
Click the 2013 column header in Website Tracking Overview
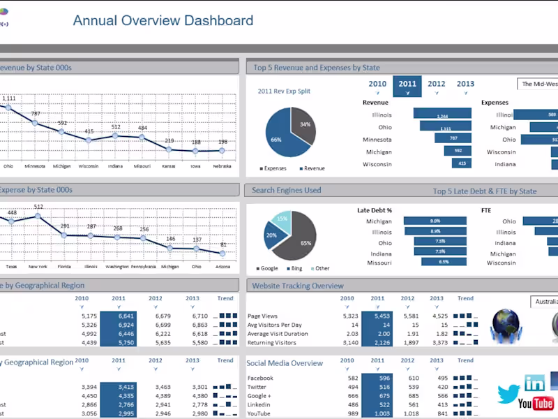pyautogui.click(x=437, y=297)
